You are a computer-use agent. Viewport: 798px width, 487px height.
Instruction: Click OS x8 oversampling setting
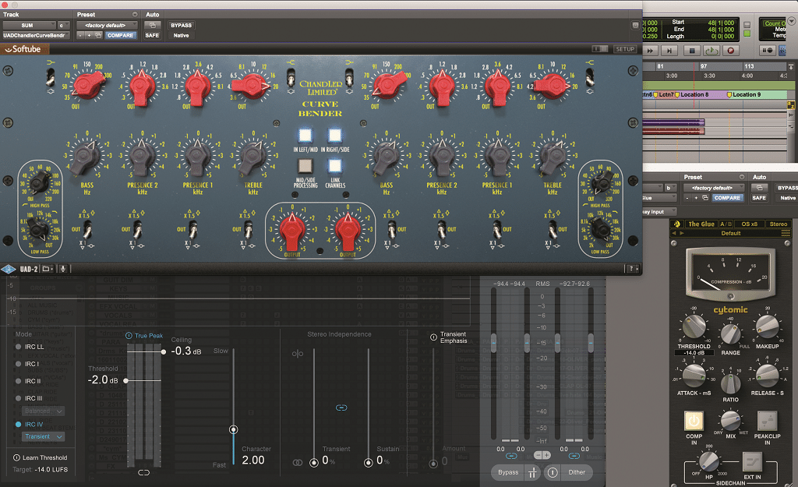749,224
